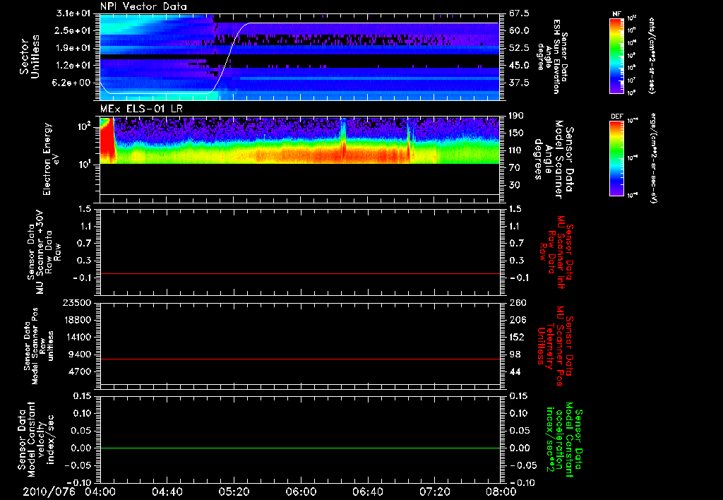Screen dimensions: 723x500
Task: Click the DEF label above the color bar
Action: (x=616, y=117)
